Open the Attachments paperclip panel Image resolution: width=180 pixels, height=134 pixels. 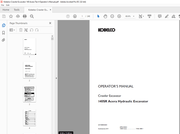point(3,40)
